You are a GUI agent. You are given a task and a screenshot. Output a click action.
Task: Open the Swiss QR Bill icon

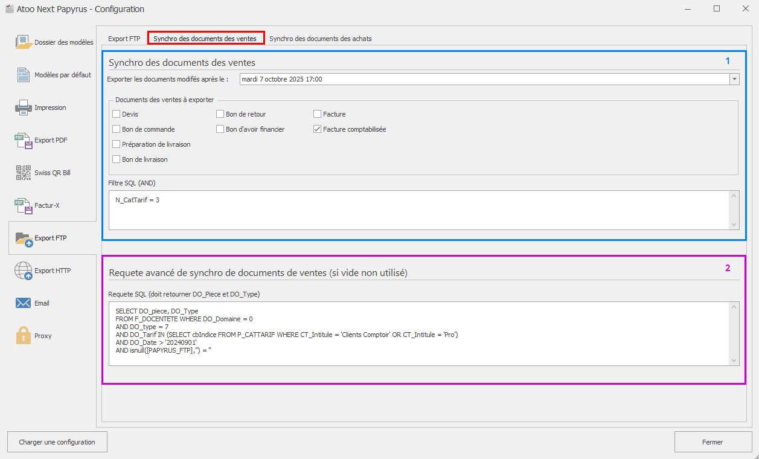coord(24,173)
